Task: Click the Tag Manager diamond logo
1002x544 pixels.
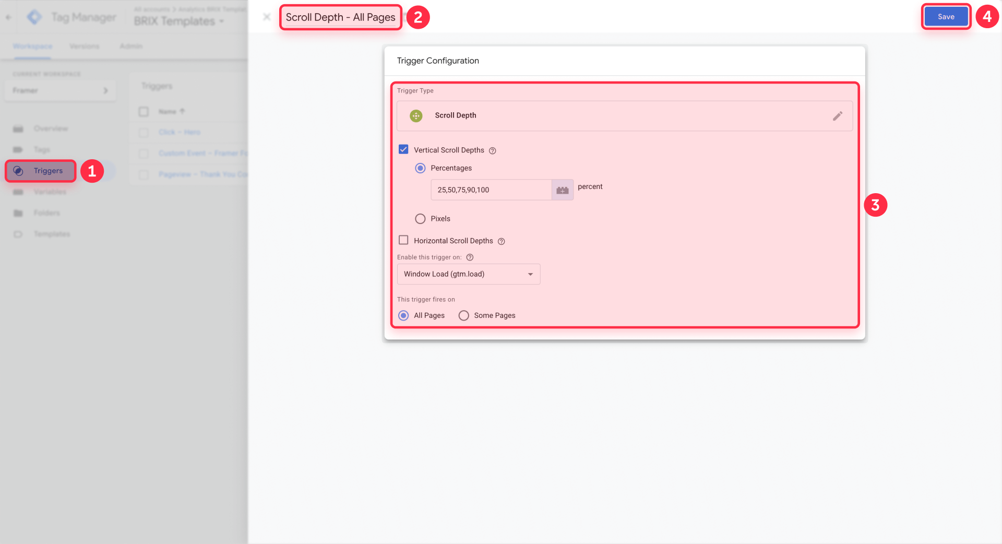Action: pyautogui.click(x=33, y=16)
